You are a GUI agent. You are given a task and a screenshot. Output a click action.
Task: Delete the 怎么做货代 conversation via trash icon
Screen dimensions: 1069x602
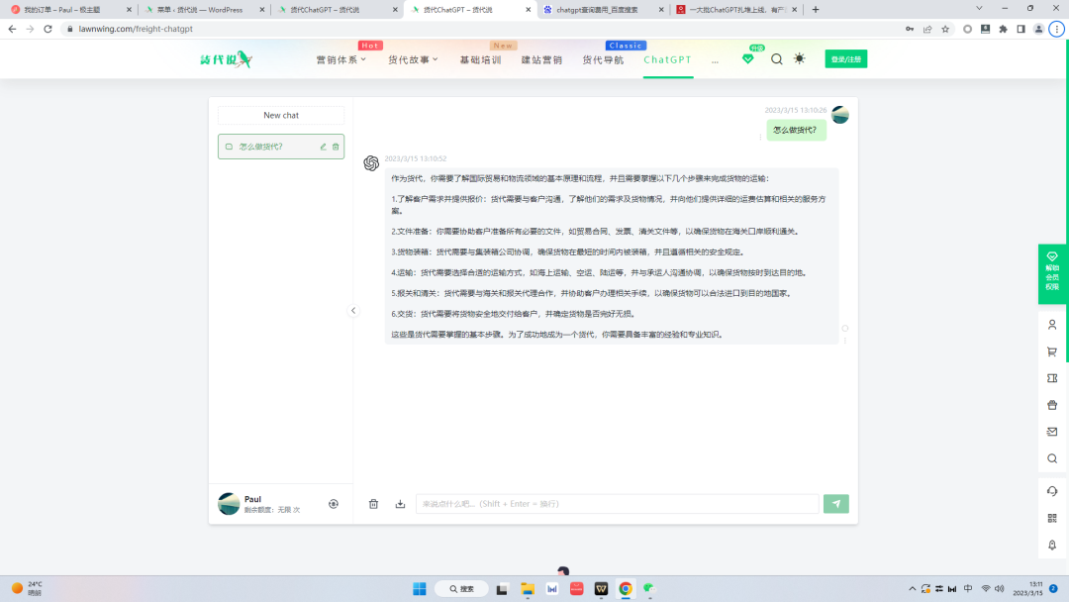coord(336,146)
